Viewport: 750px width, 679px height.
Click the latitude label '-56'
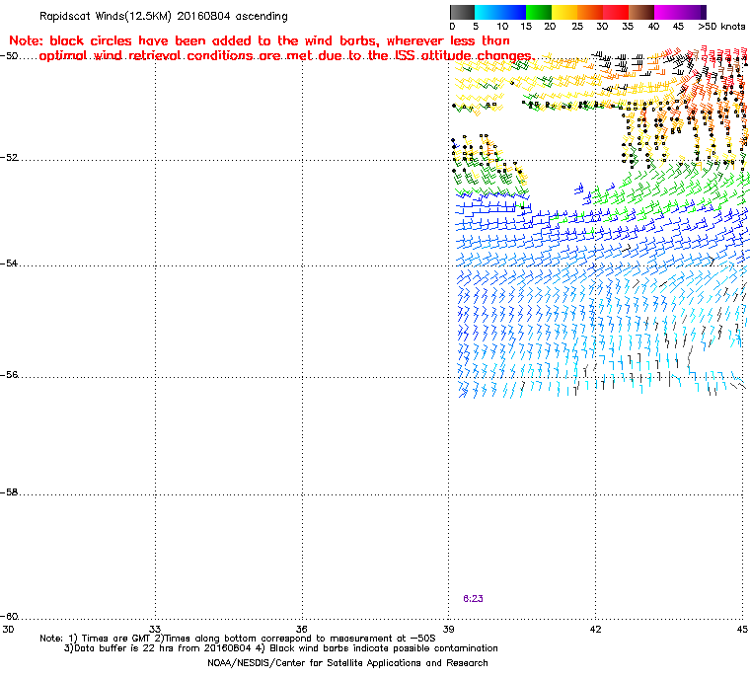9,375
